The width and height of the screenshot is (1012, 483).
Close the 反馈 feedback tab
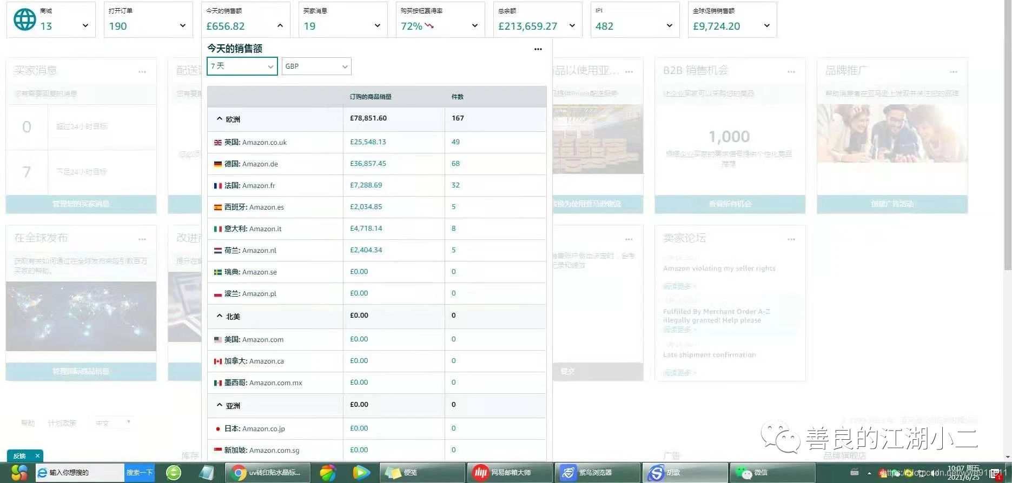(37, 456)
